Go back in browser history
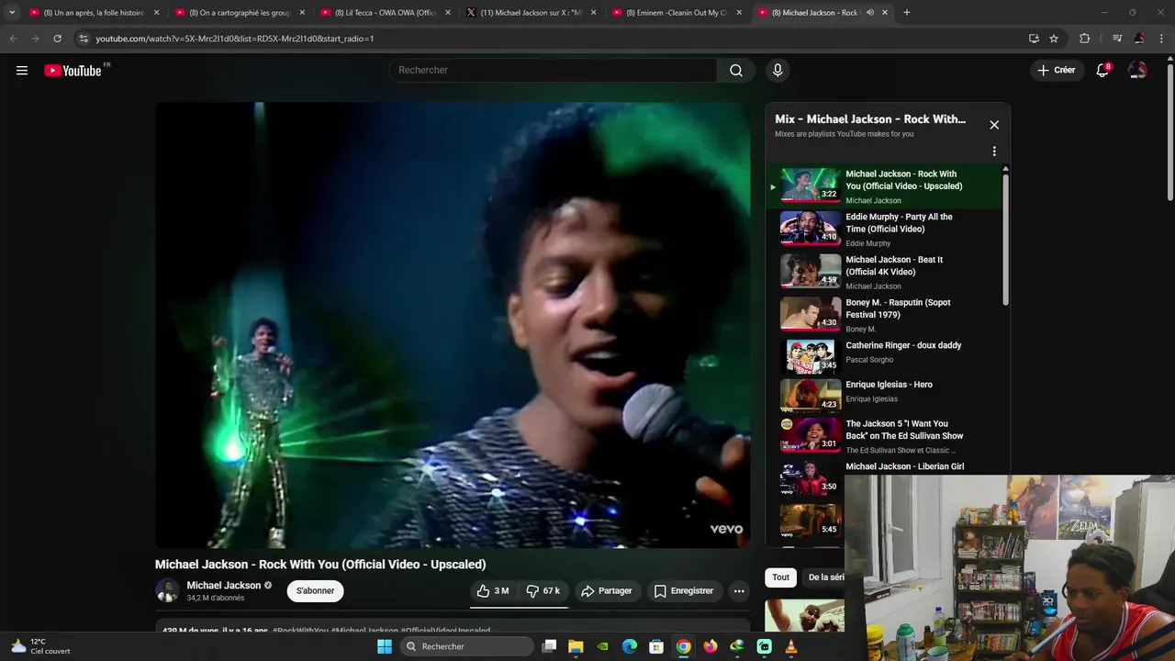Viewport: 1175px width, 661px height. pos(13,39)
